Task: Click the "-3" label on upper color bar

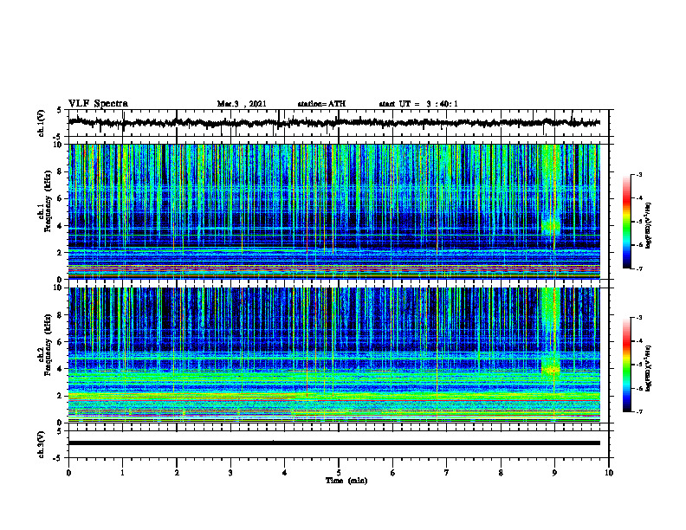Action: [639, 174]
